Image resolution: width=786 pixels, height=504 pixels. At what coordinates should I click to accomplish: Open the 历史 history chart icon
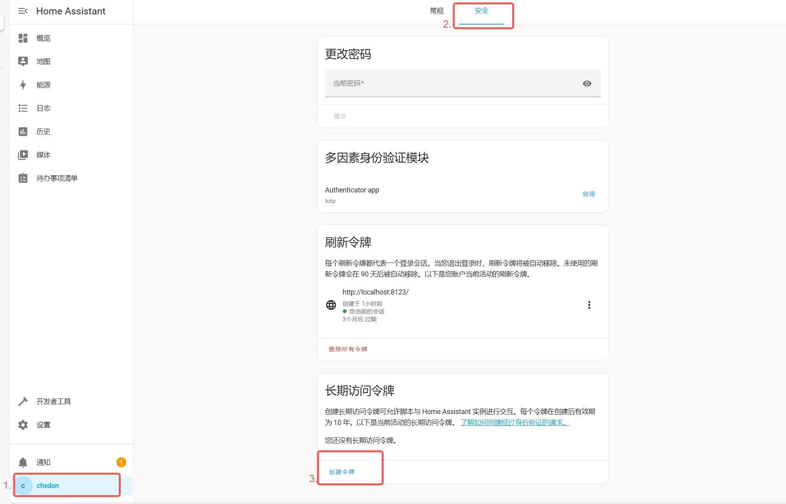coord(23,132)
